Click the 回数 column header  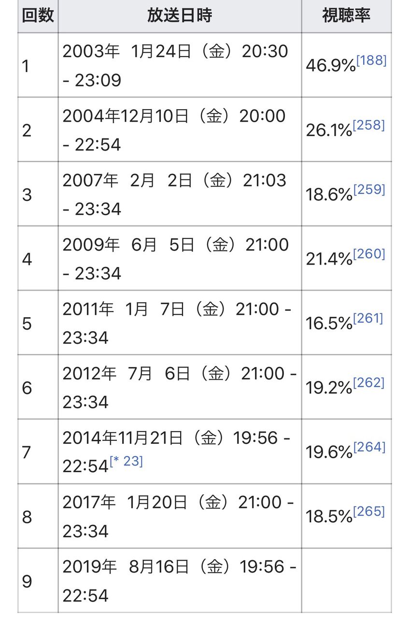[38, 16]
